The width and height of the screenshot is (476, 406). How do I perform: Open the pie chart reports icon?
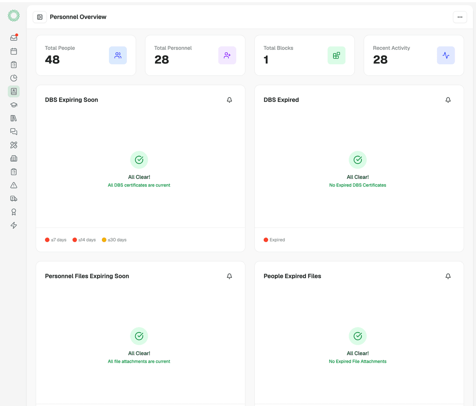[14, 78]
